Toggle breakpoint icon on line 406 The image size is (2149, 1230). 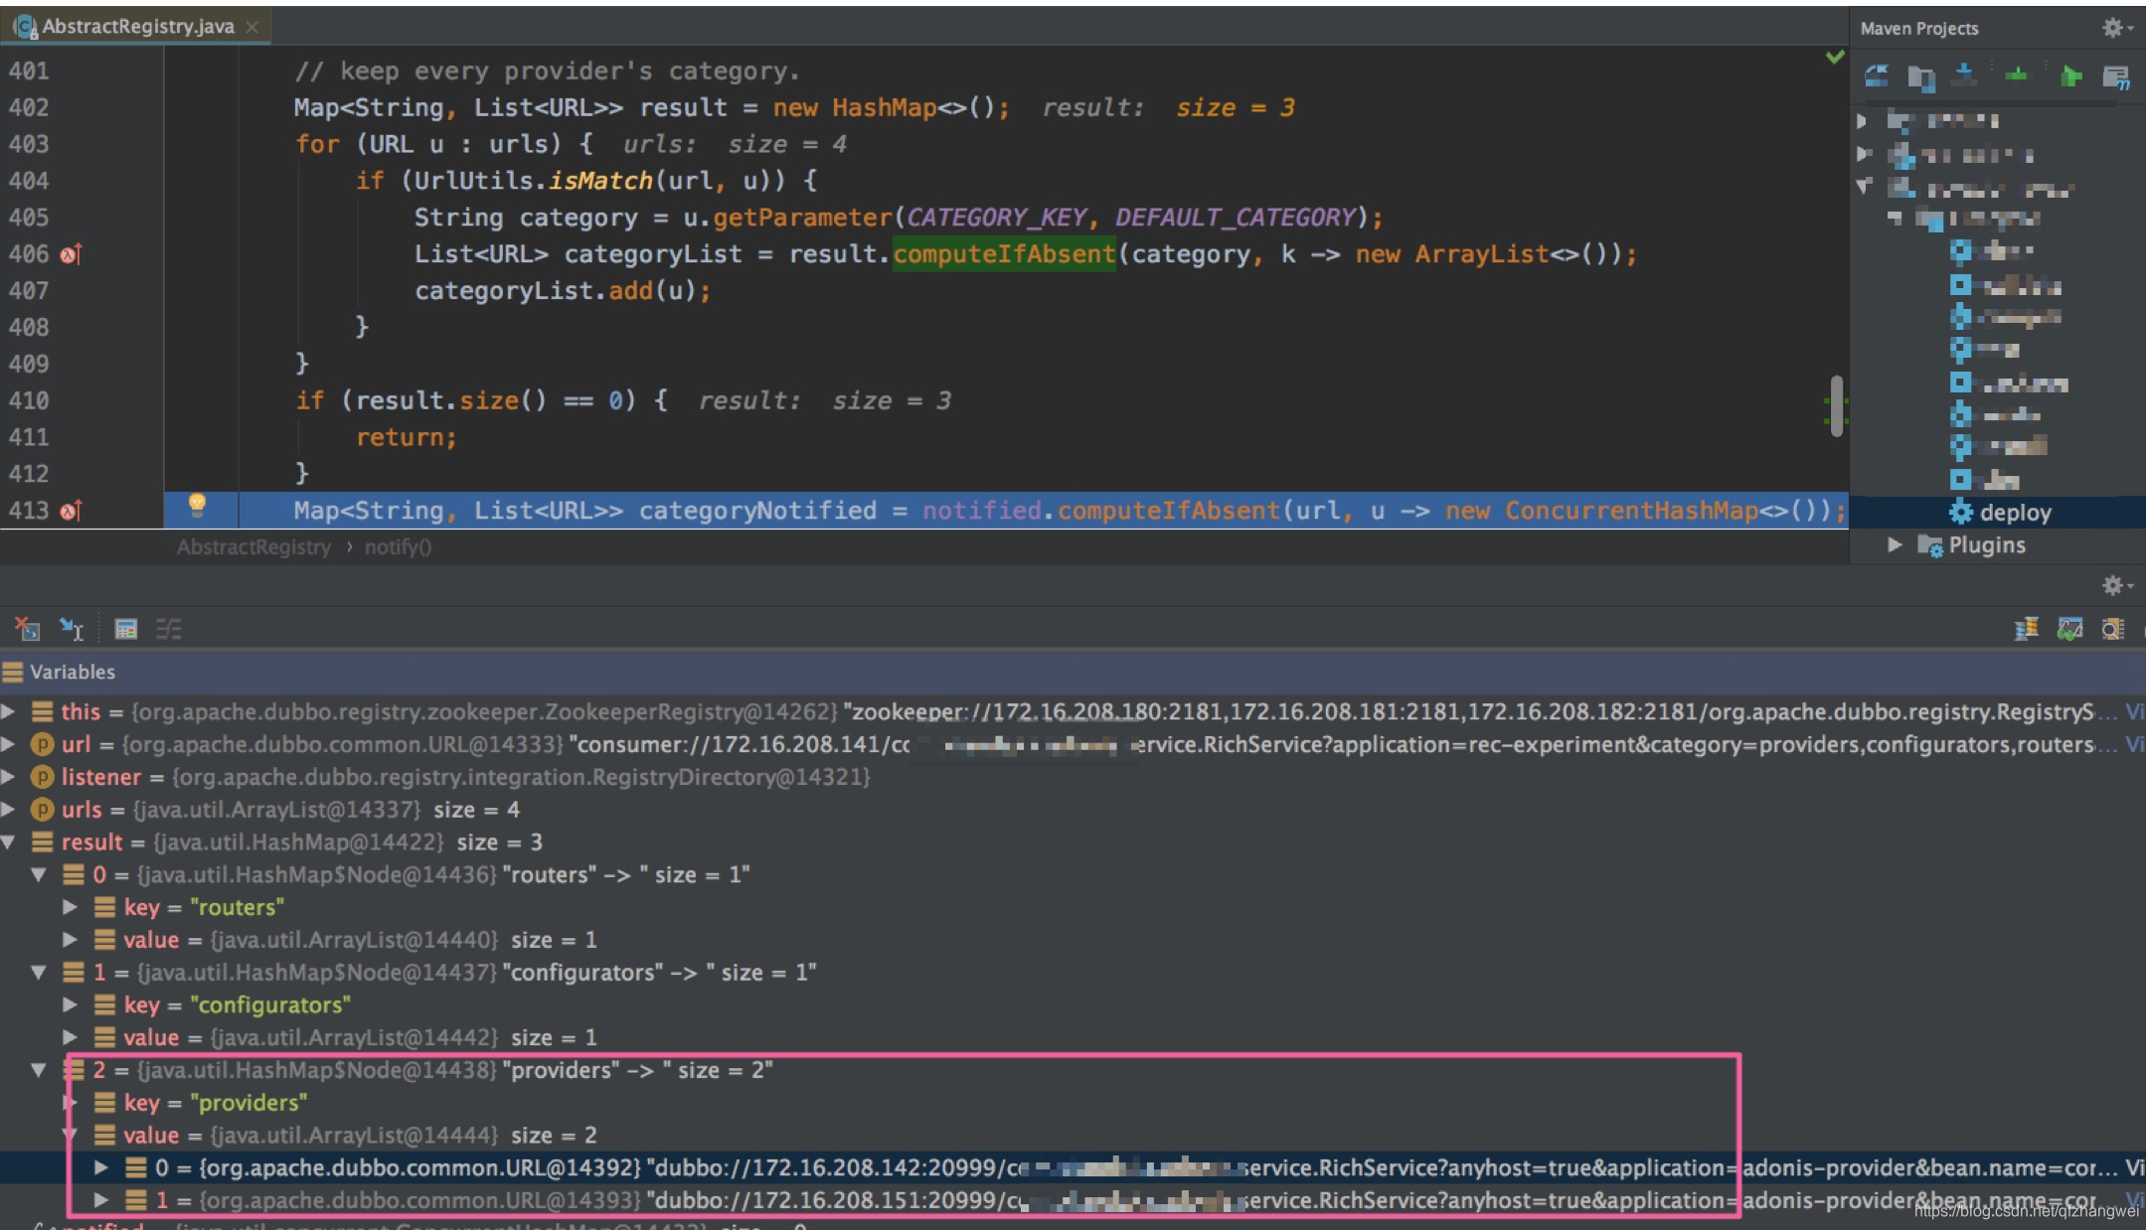tap(71, 254)
